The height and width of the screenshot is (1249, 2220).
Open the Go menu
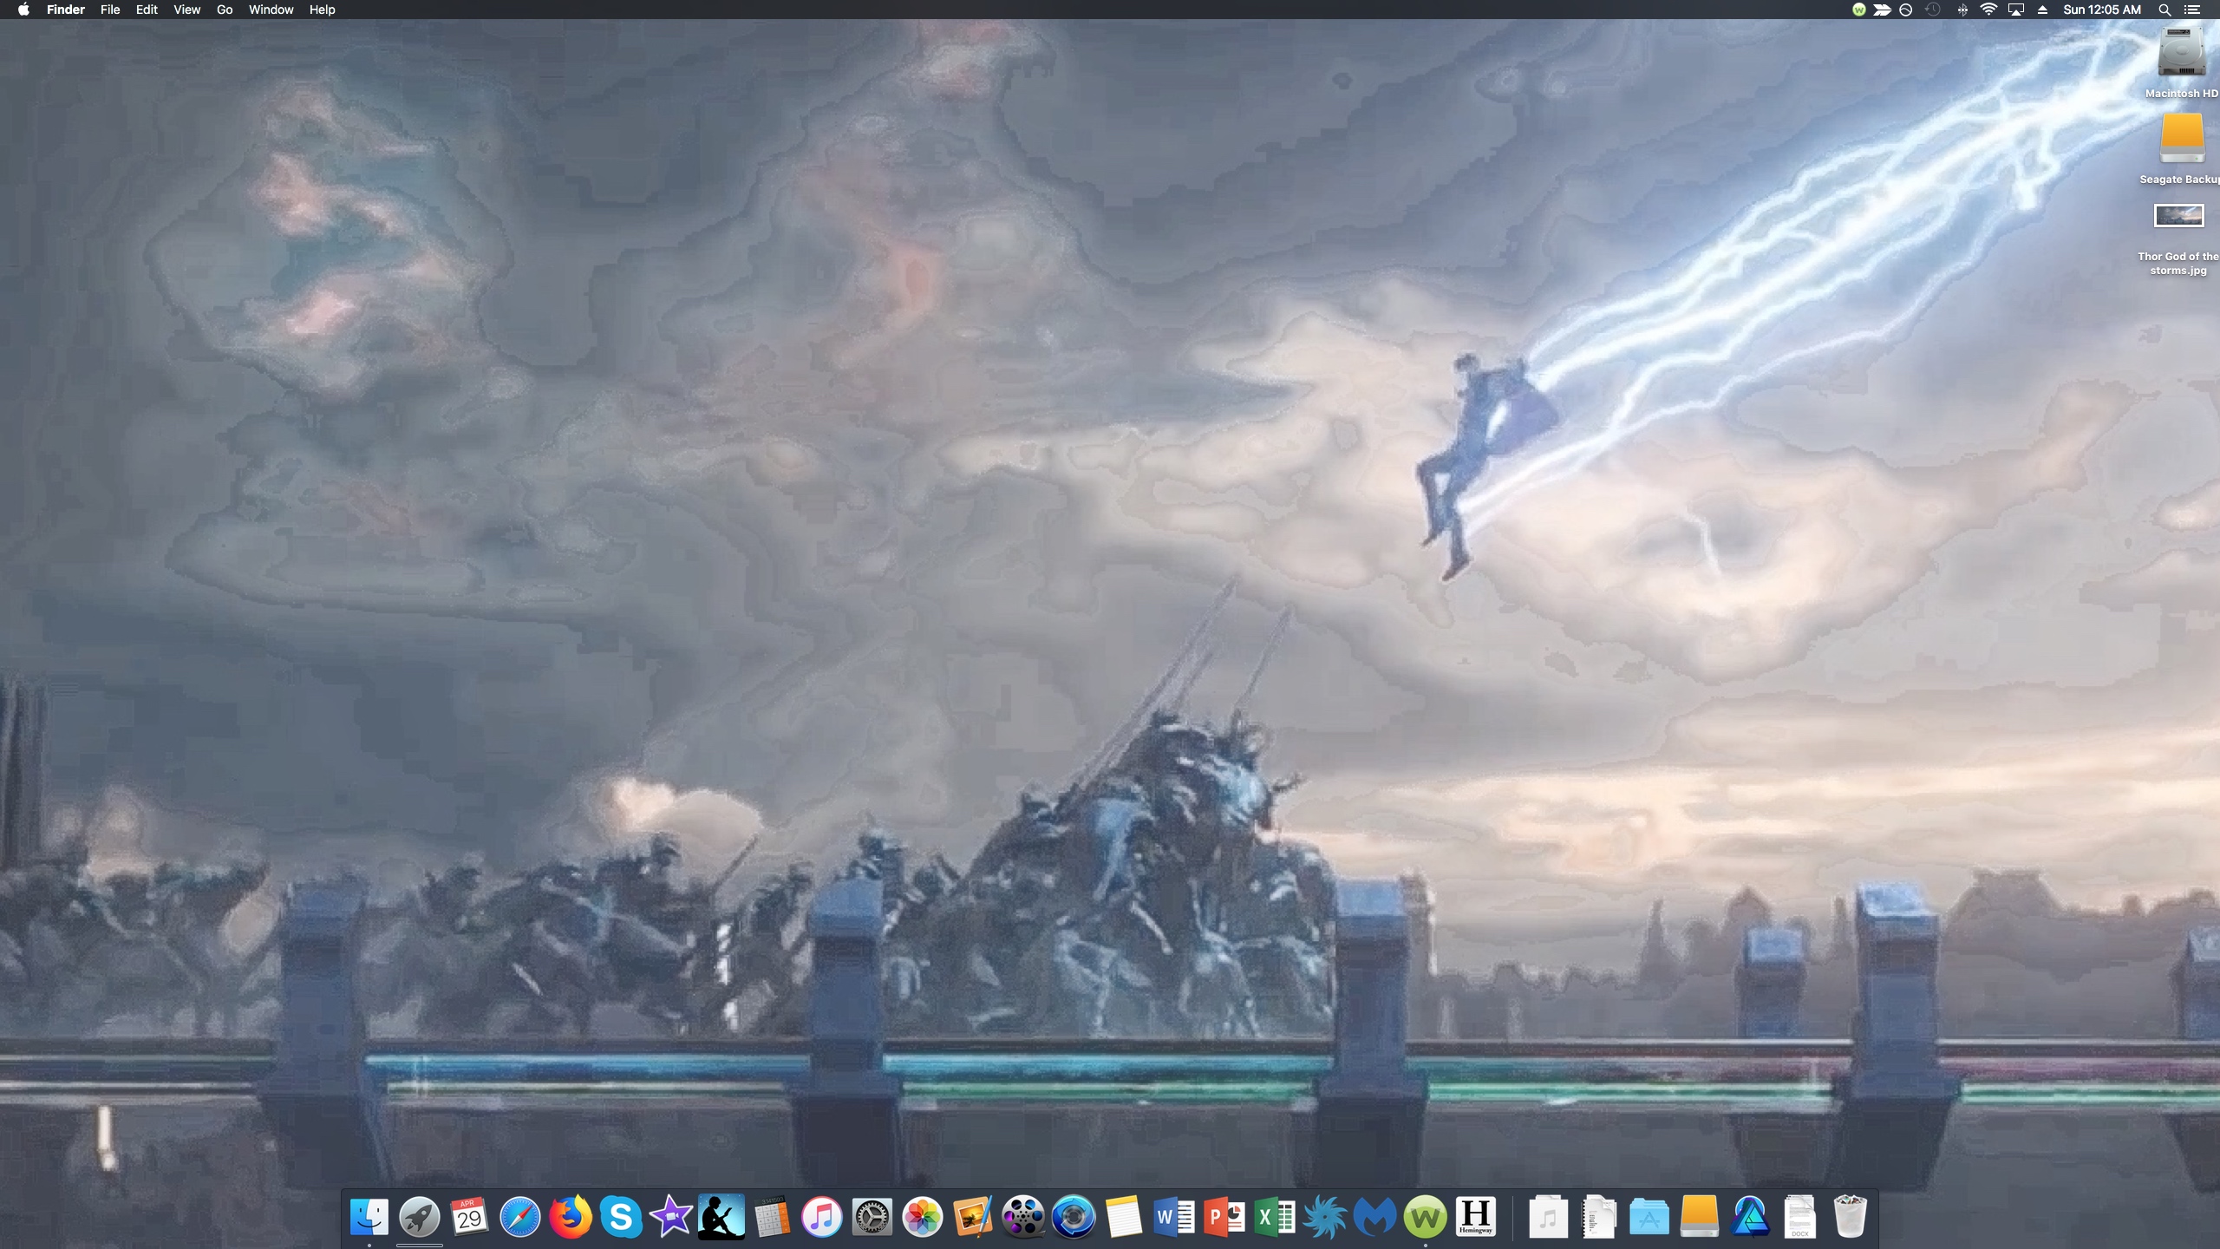coord(225,10)
